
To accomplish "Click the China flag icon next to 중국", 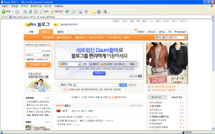I will pyautogui.click(x=58, y=111).
